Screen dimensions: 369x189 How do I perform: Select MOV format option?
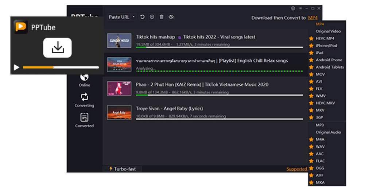(x=320, y=74)
